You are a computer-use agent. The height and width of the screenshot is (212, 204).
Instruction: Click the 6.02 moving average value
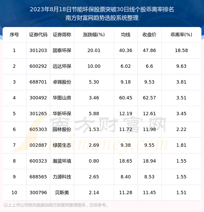tap(126, 66)
